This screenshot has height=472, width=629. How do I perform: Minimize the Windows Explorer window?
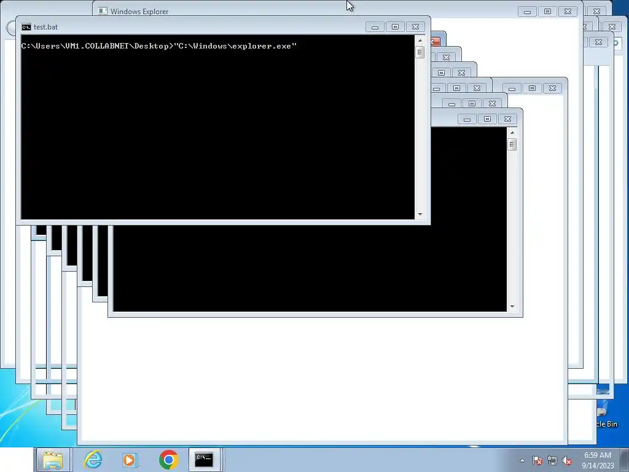(527, 12)
